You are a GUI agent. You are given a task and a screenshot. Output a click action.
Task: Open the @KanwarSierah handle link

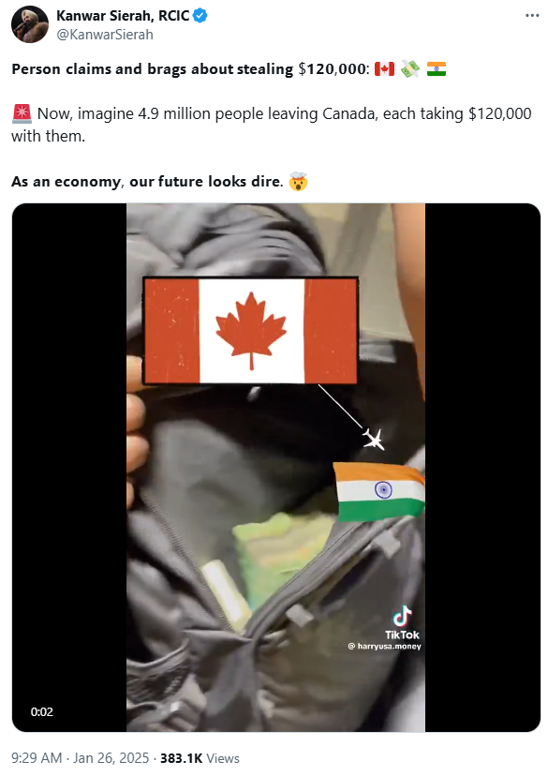(x=105, y=35)
